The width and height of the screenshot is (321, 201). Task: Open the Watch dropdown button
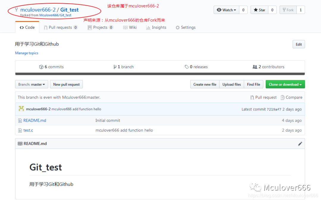226,10
